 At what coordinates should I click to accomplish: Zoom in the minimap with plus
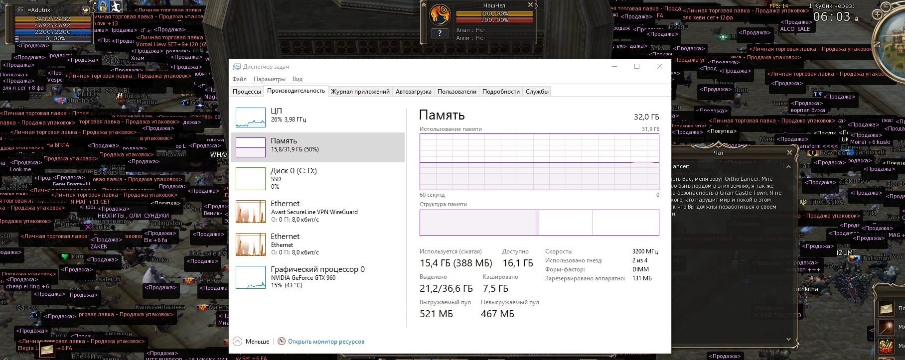877,14
